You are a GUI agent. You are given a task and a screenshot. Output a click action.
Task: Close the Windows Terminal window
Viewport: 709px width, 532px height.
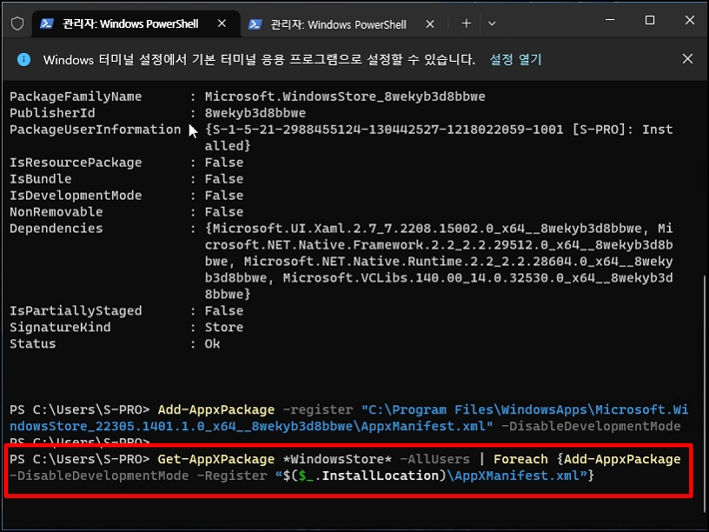(690, 20)
